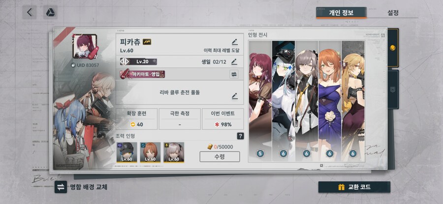Switch to the 개인 정보 tab
This screenshot has height=204, width=443.
point(341,13)
